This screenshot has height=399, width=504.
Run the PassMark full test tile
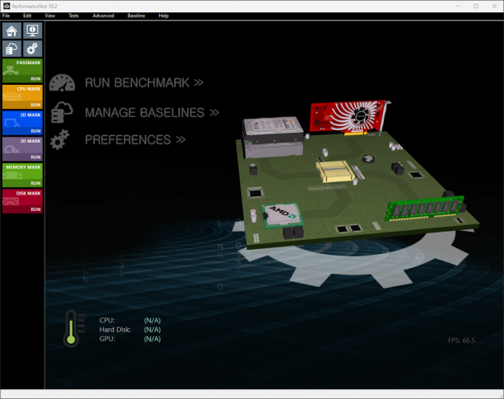22,70
